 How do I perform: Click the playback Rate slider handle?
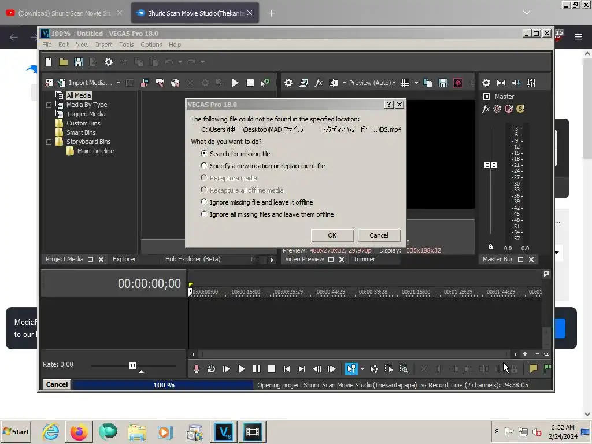click(132, 365)
